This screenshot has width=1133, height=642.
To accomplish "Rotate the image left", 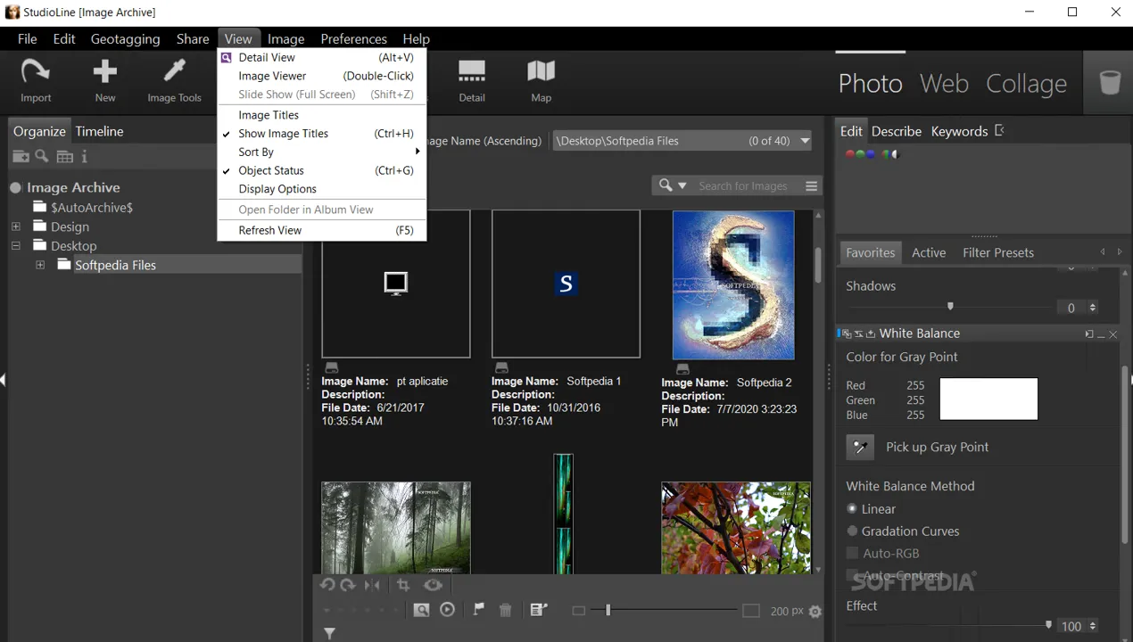I will (x=327, y=585).
